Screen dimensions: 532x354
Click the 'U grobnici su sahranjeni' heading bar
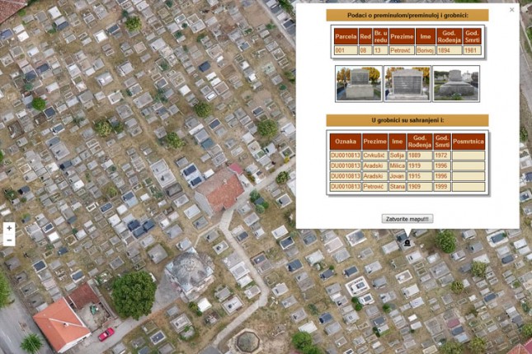click(x=407, y=120)
